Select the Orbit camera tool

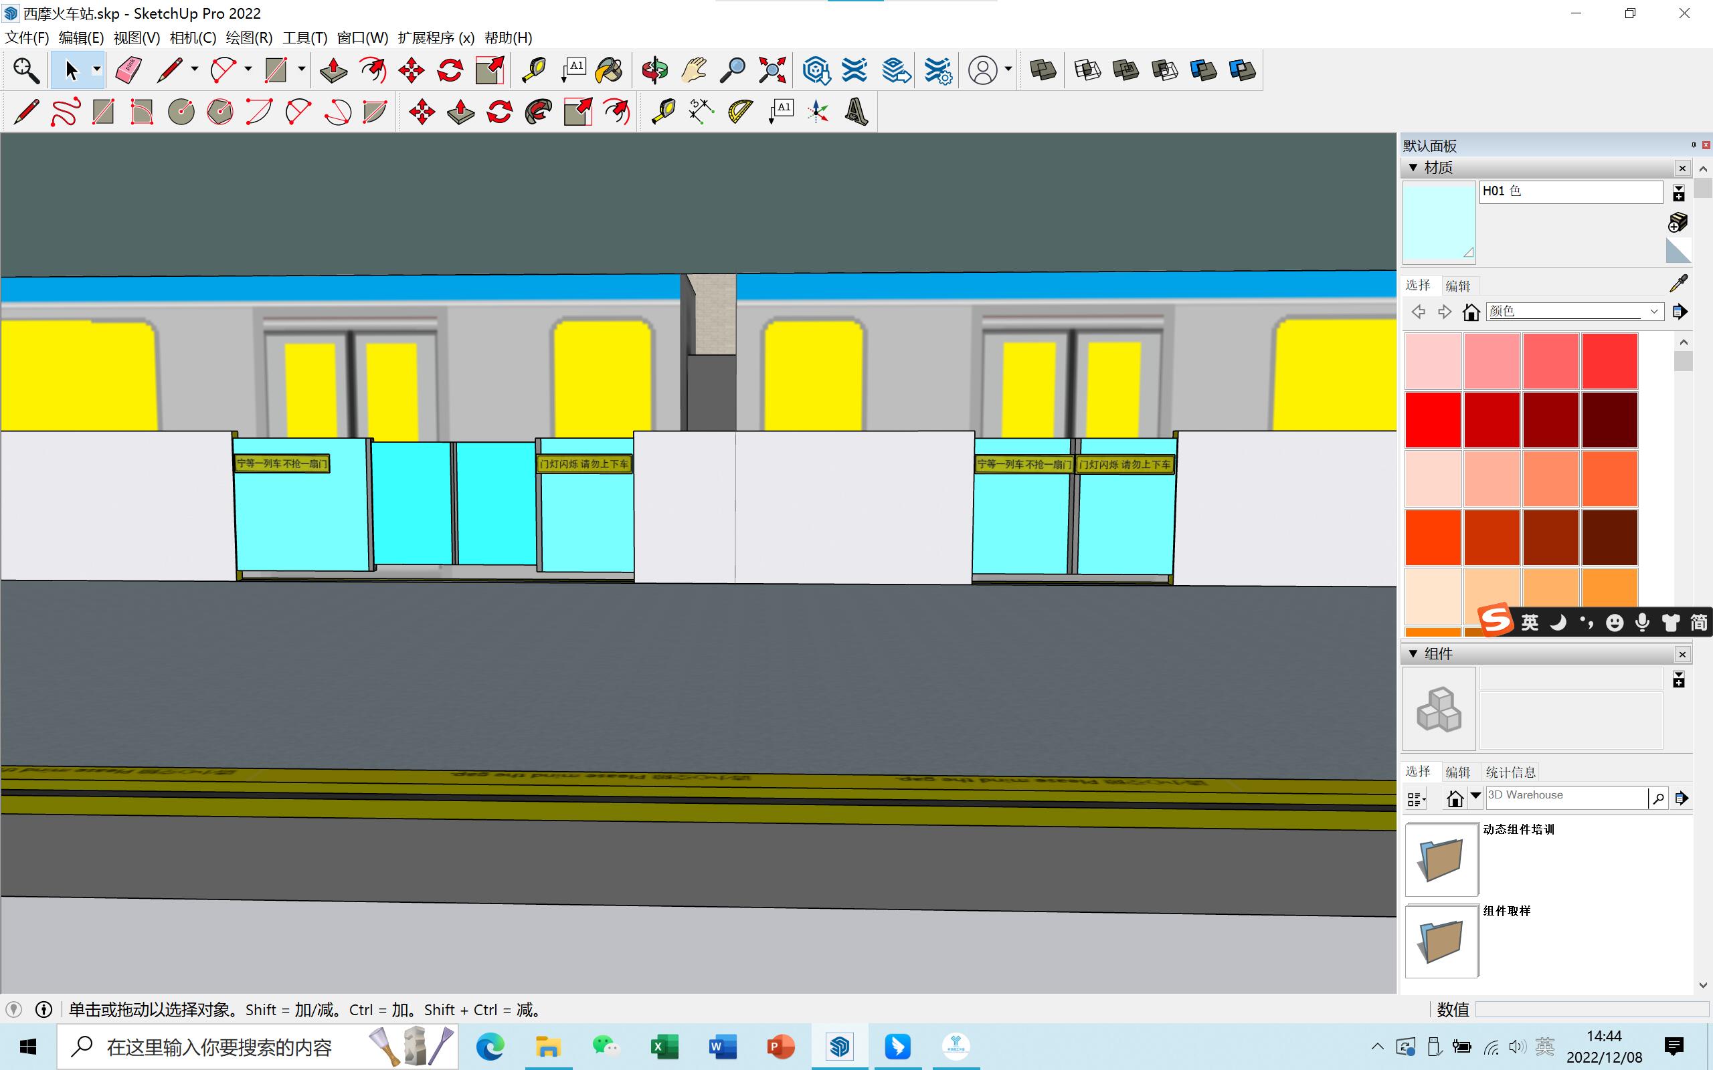tap(655, 70)
